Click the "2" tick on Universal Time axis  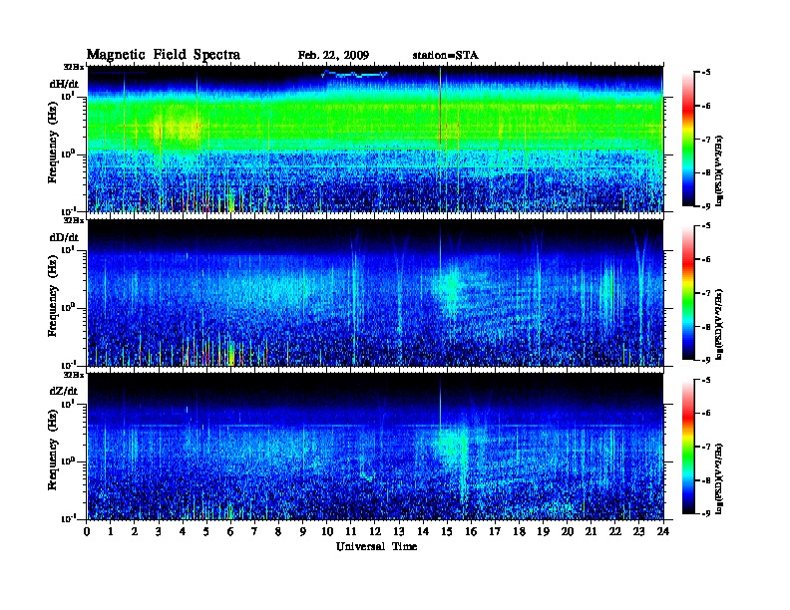[135, 531]
